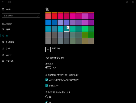The image size is (136, 103).
Task: Open the 背景 picture icon
Action: [x=3, y=29]
